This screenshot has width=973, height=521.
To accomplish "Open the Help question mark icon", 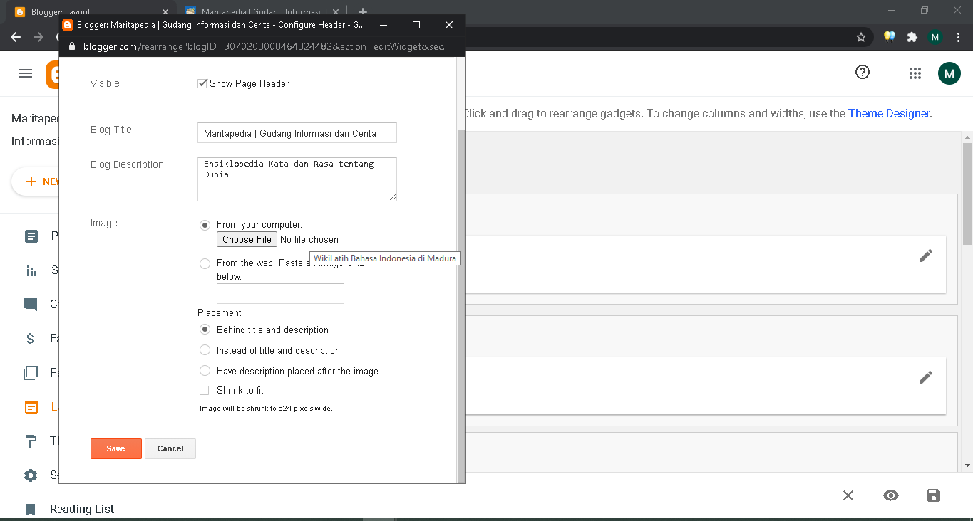I will tap(863, 73).
